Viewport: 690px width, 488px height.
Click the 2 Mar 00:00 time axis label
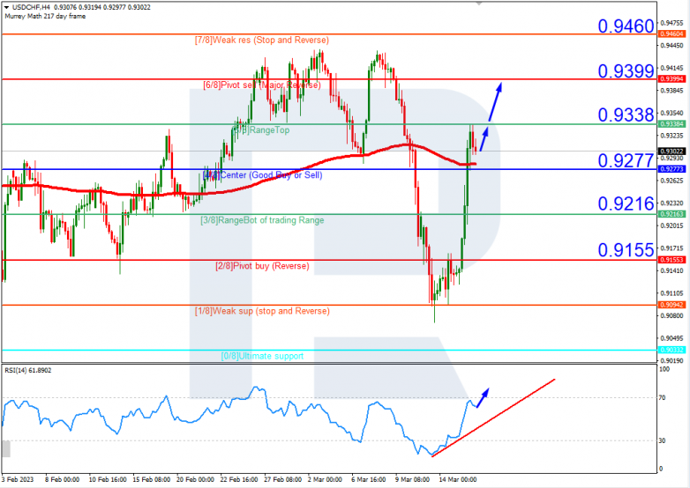click(x=325, y=479)
